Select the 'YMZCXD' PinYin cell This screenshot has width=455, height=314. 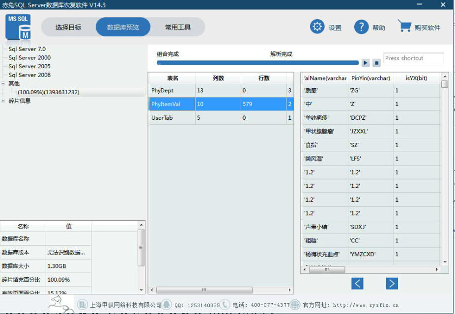pyautogui.click(x=371, y=254)
